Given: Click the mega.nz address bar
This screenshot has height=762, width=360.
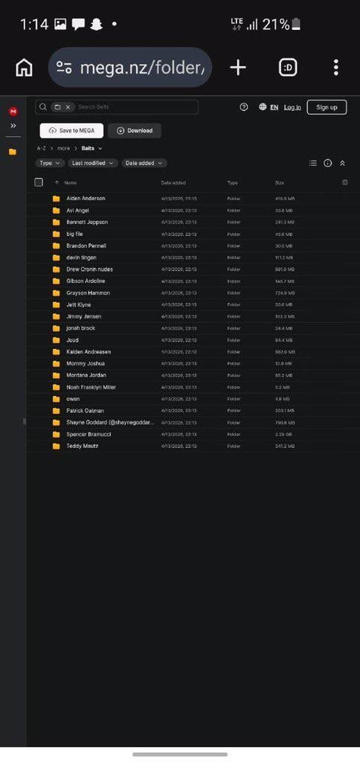Looking at the screenshot, I should pyautogui.click(x=130, y=68).
